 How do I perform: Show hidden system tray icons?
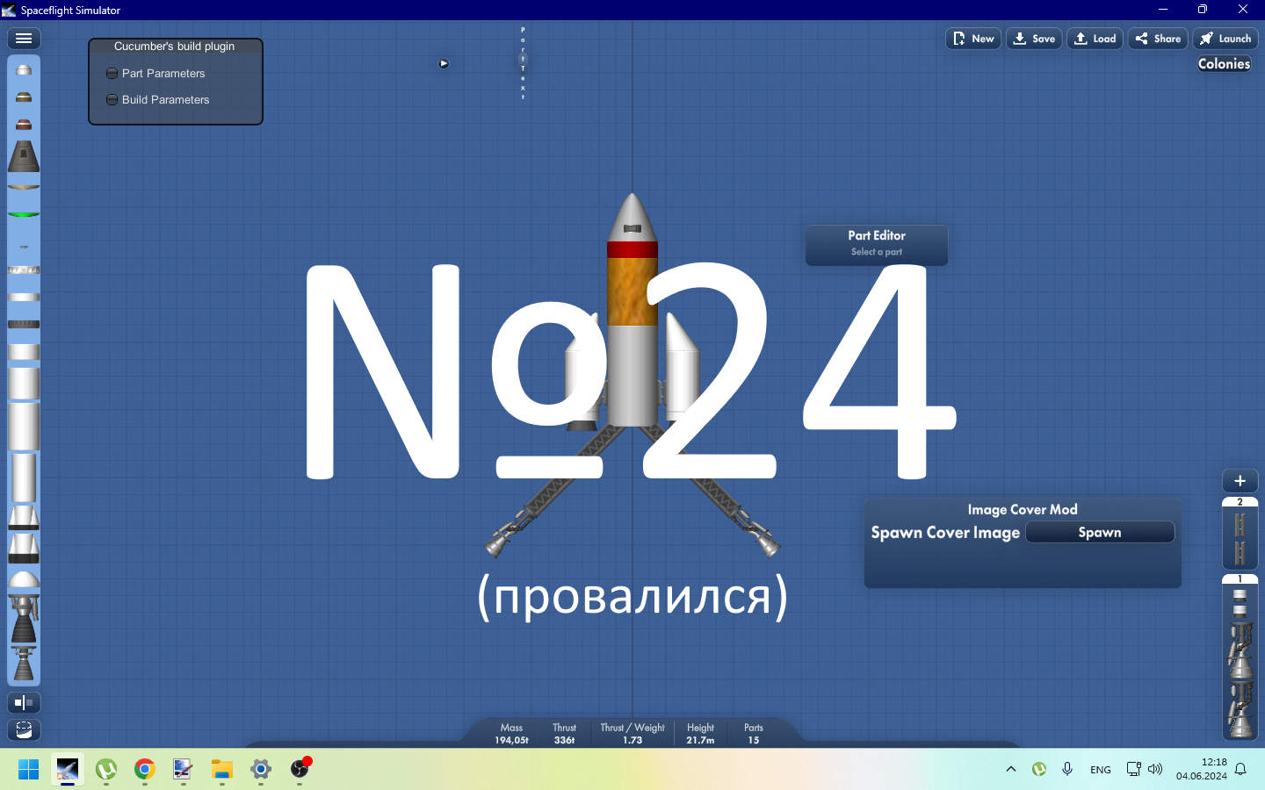1011,769
